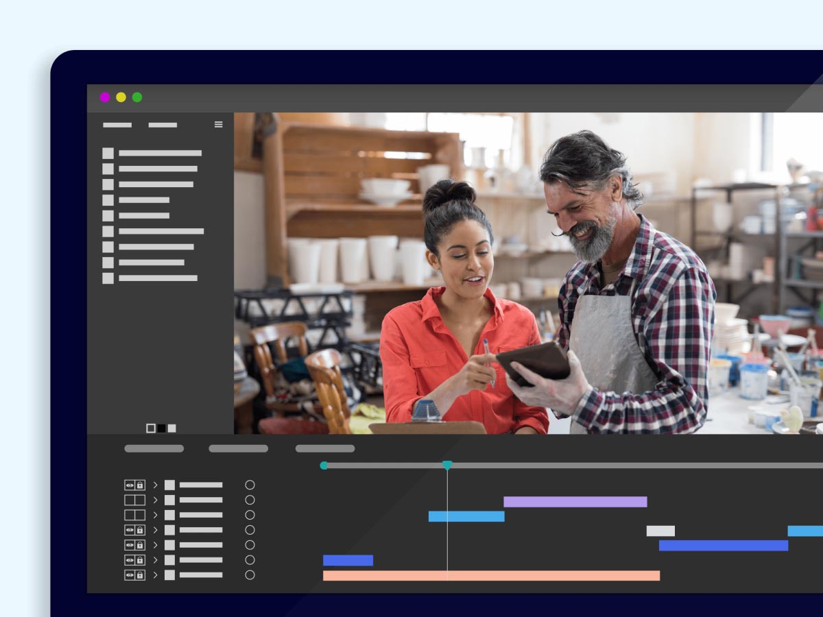Expand the first timeline track with its chevron

[155, 485]
